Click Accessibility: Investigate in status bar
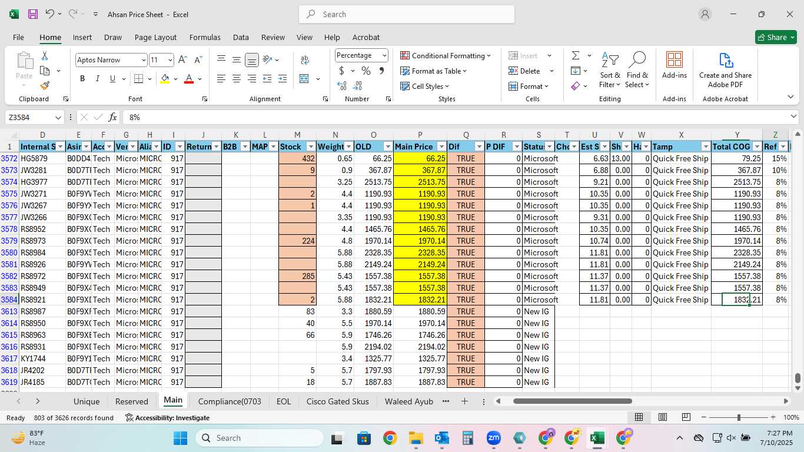 pos(167,418)
